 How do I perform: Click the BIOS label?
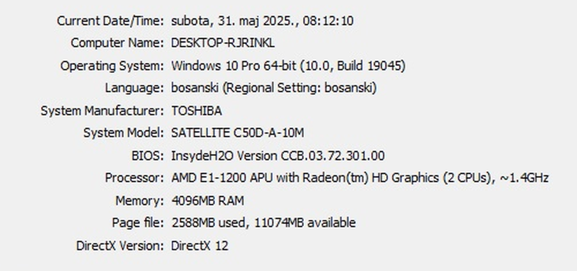(x=148, y=156)
